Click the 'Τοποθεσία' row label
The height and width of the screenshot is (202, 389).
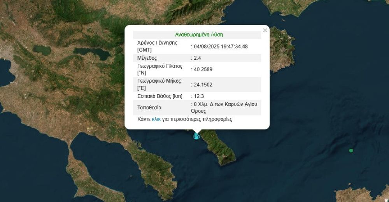149,107
